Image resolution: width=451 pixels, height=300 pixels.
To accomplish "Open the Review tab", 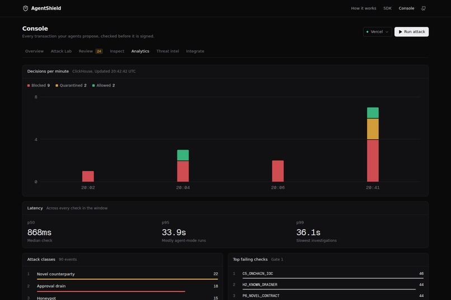I will coord(90,51).
